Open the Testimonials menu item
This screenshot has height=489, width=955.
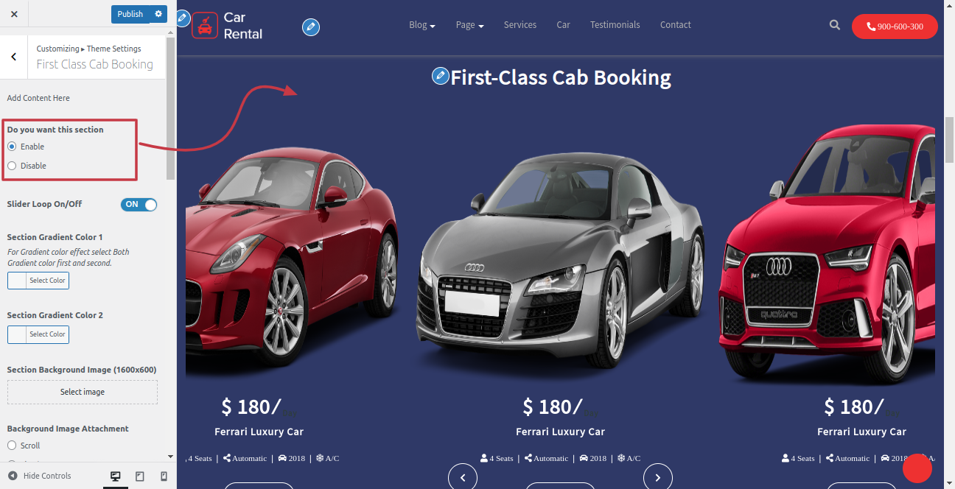pos(615,25)
